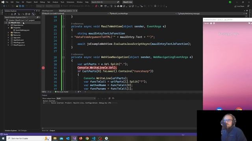The width and height of the screenshot is (252, 141).
Task: Switch to the MainPage.xaml editor tab
Action: [48, 11]
